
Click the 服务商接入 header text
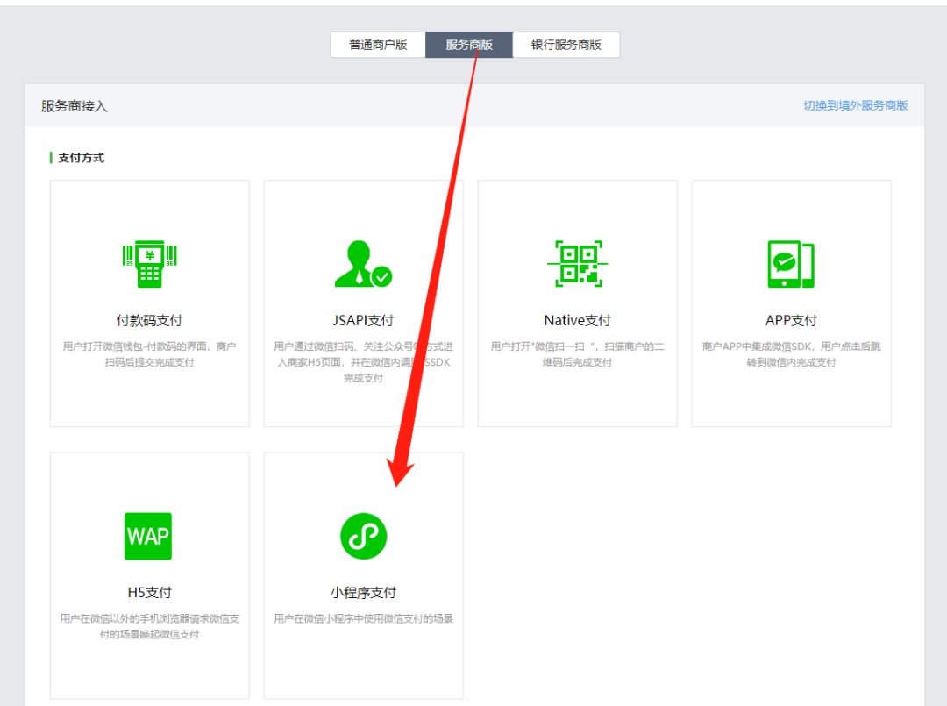pyautogui.click(x=75, y=106)
